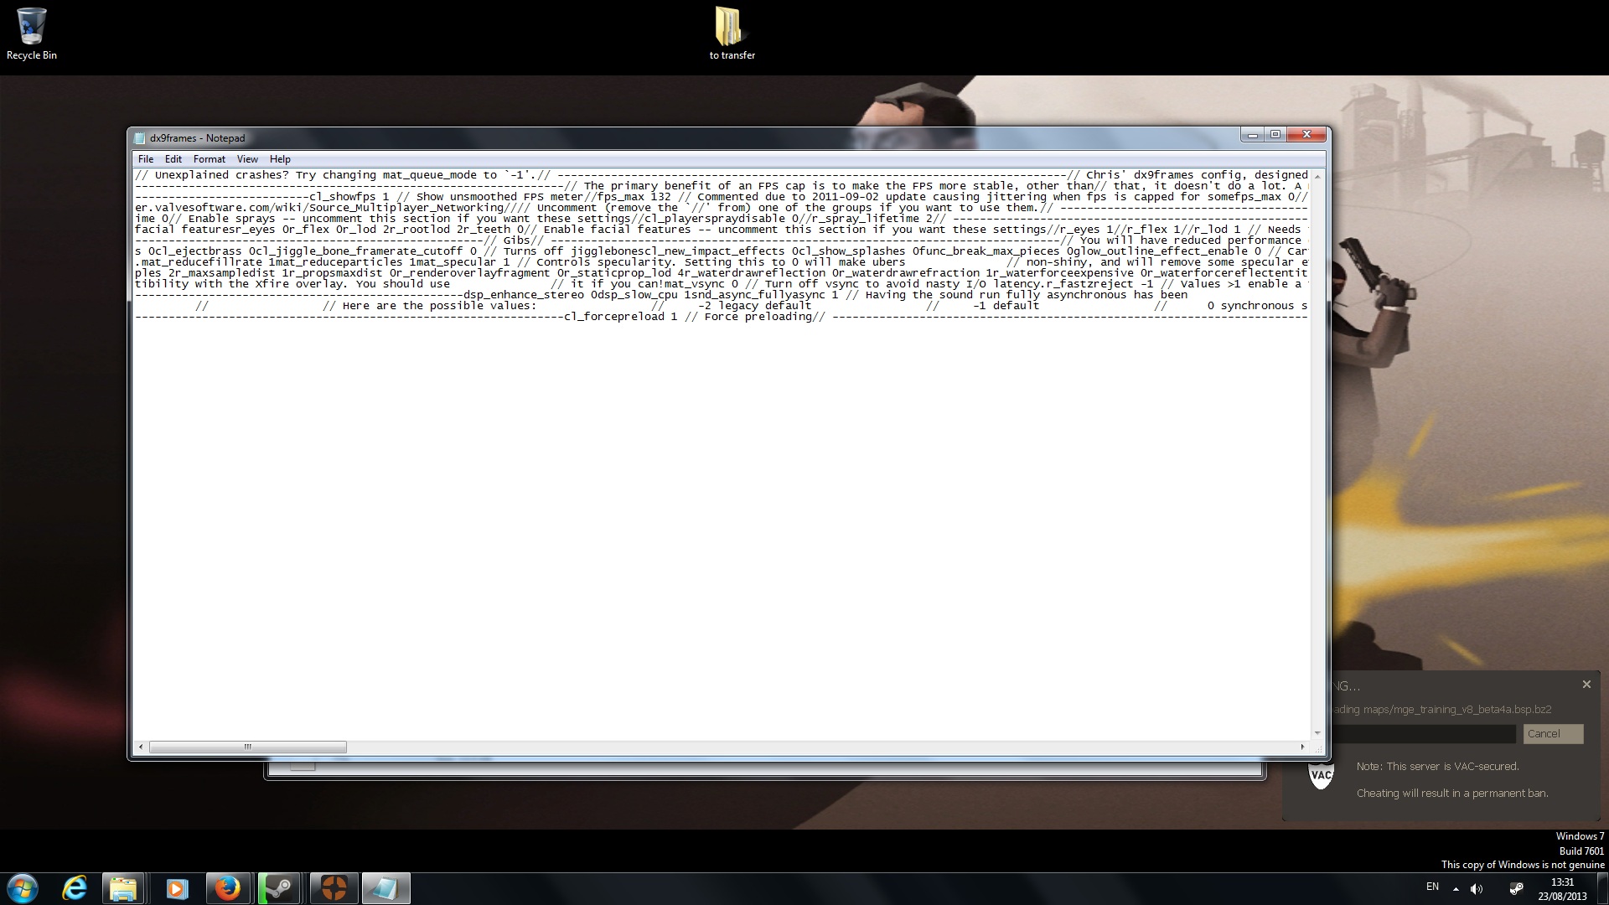Switch to Firefox in the taskbar

tap(227, 888)
